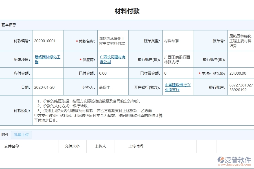Image resolution: width=254 pixels, height=169 pixels.
Task: Click the 批量上传 upload button
Action: pos(21,135)
